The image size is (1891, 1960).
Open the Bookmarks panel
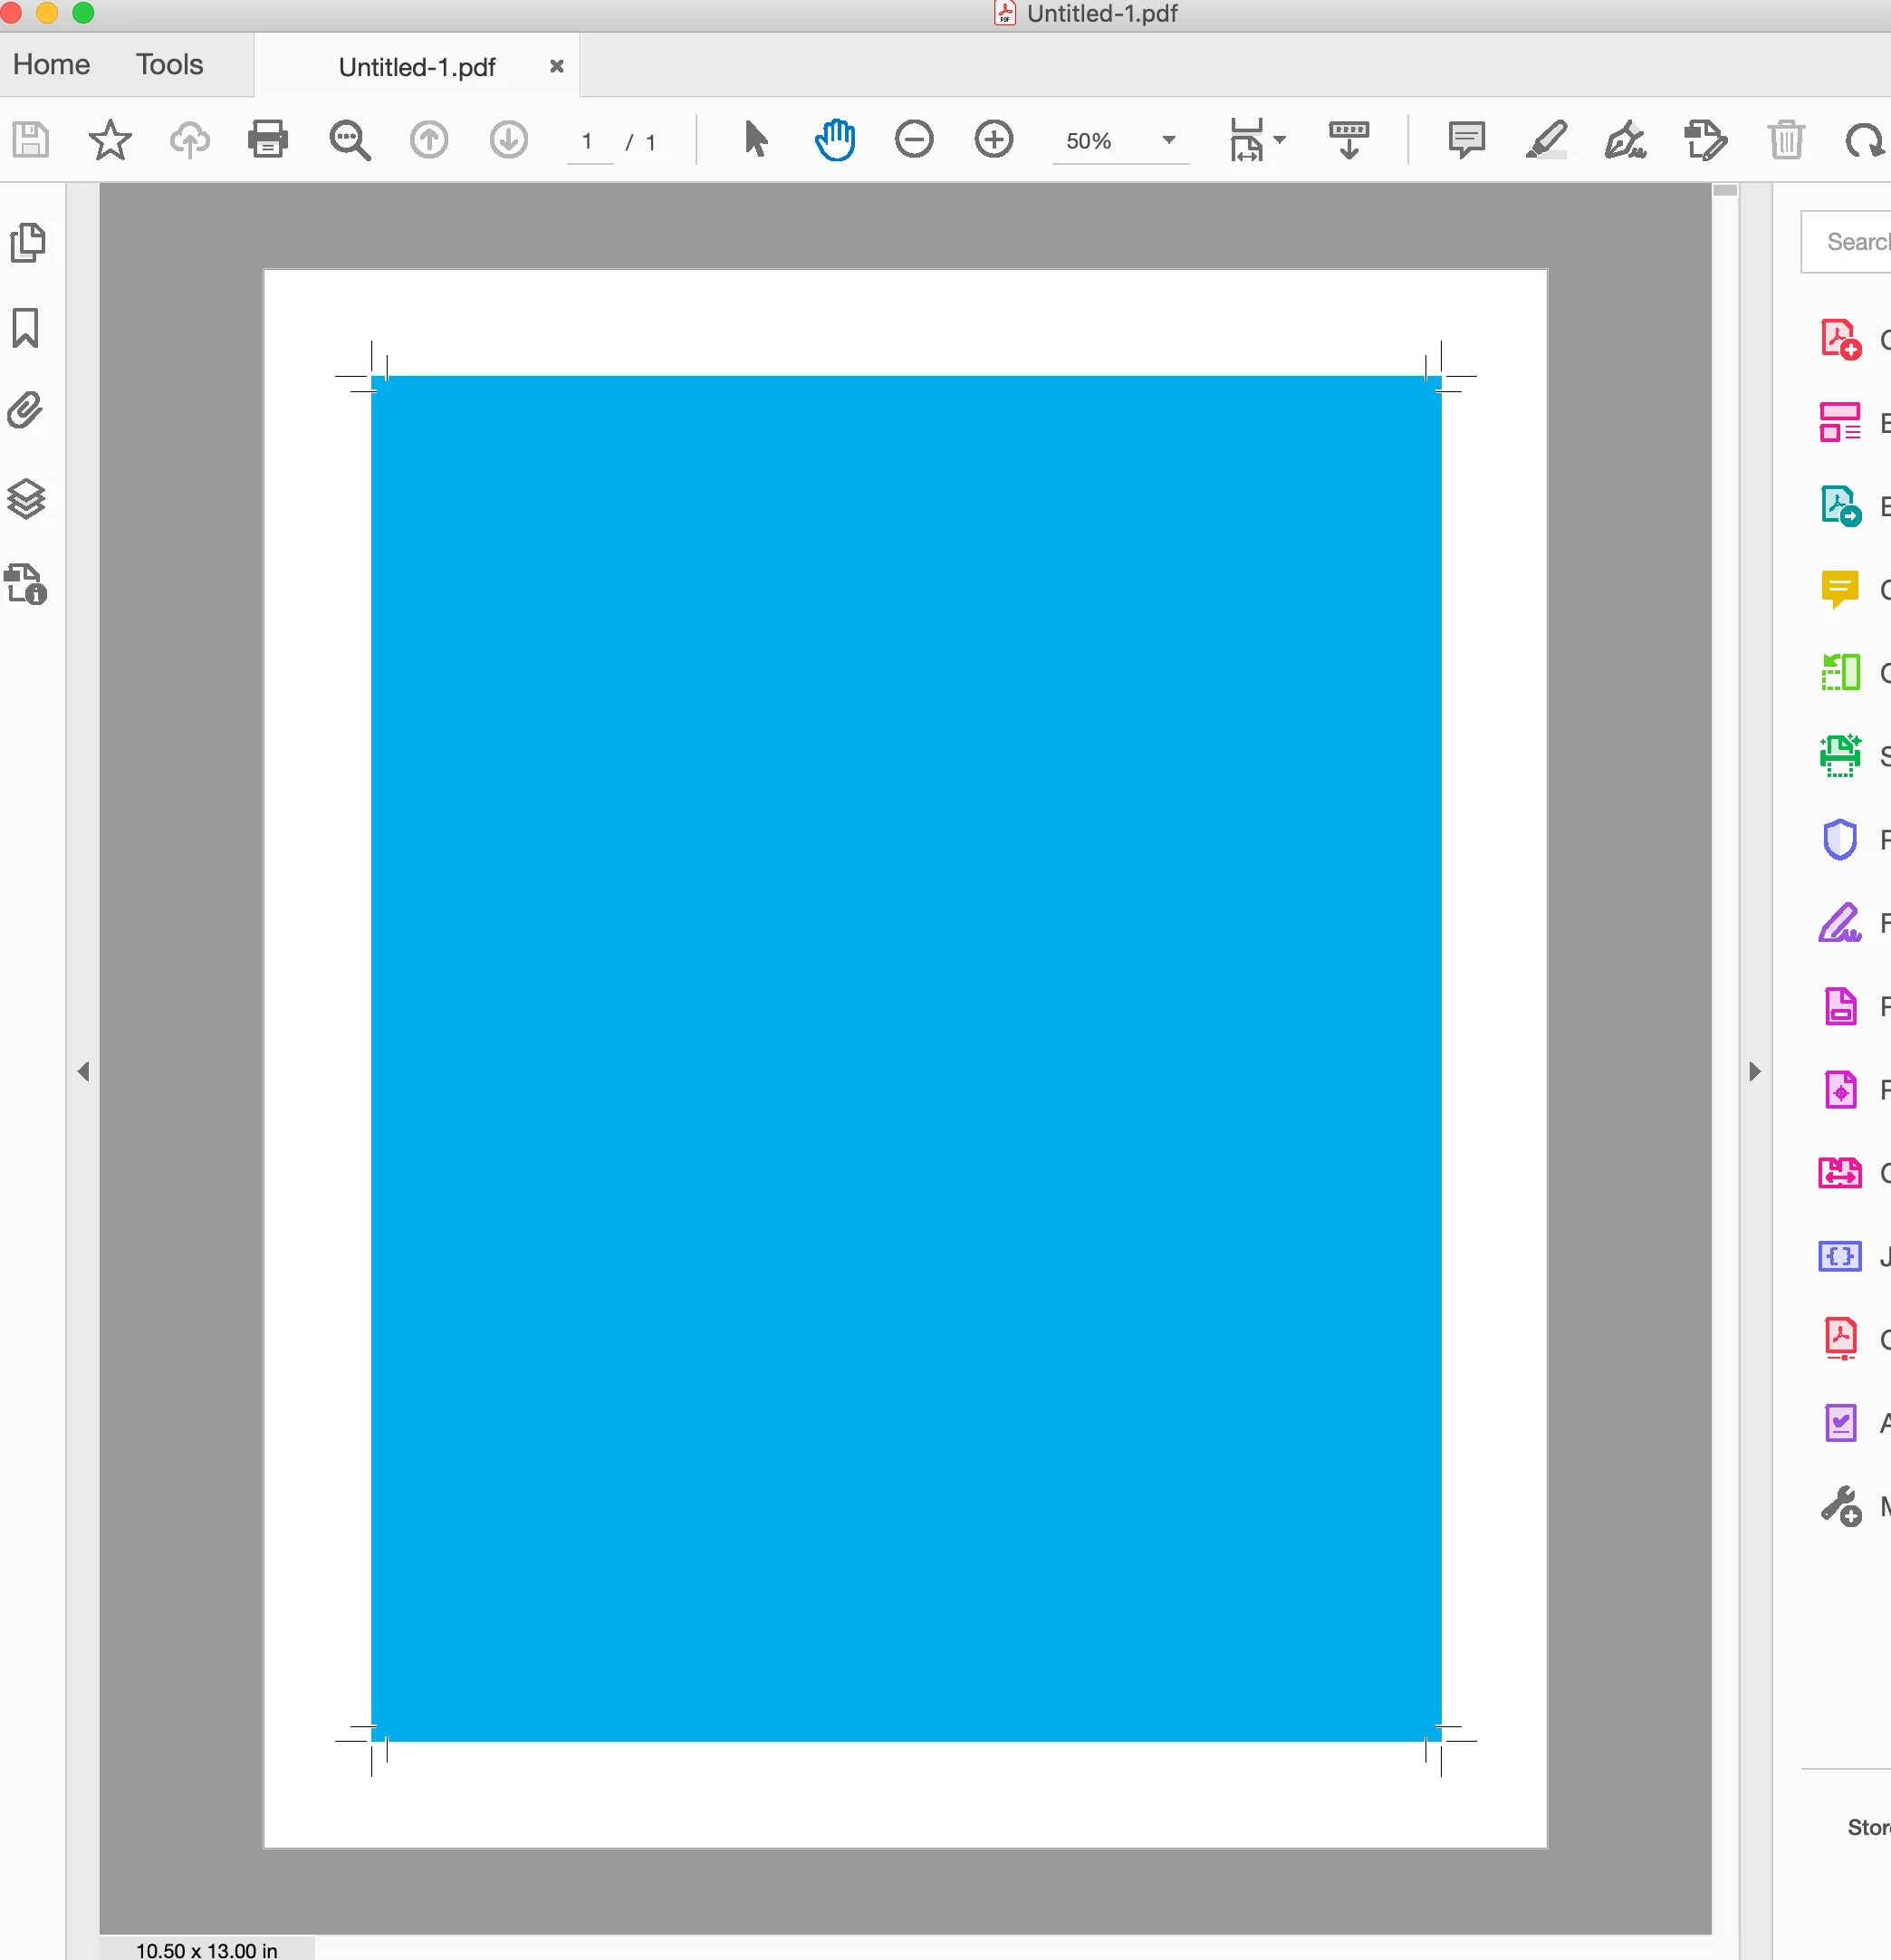(27, 328)
